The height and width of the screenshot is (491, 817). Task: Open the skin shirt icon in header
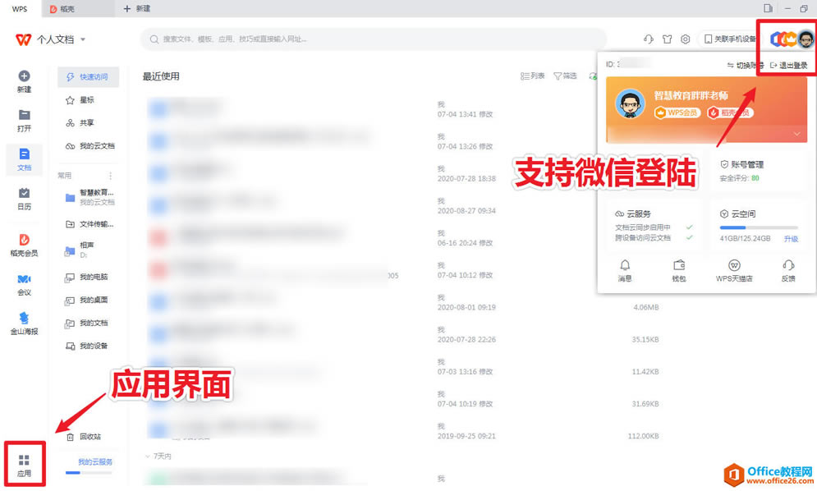tap(667, 39)
